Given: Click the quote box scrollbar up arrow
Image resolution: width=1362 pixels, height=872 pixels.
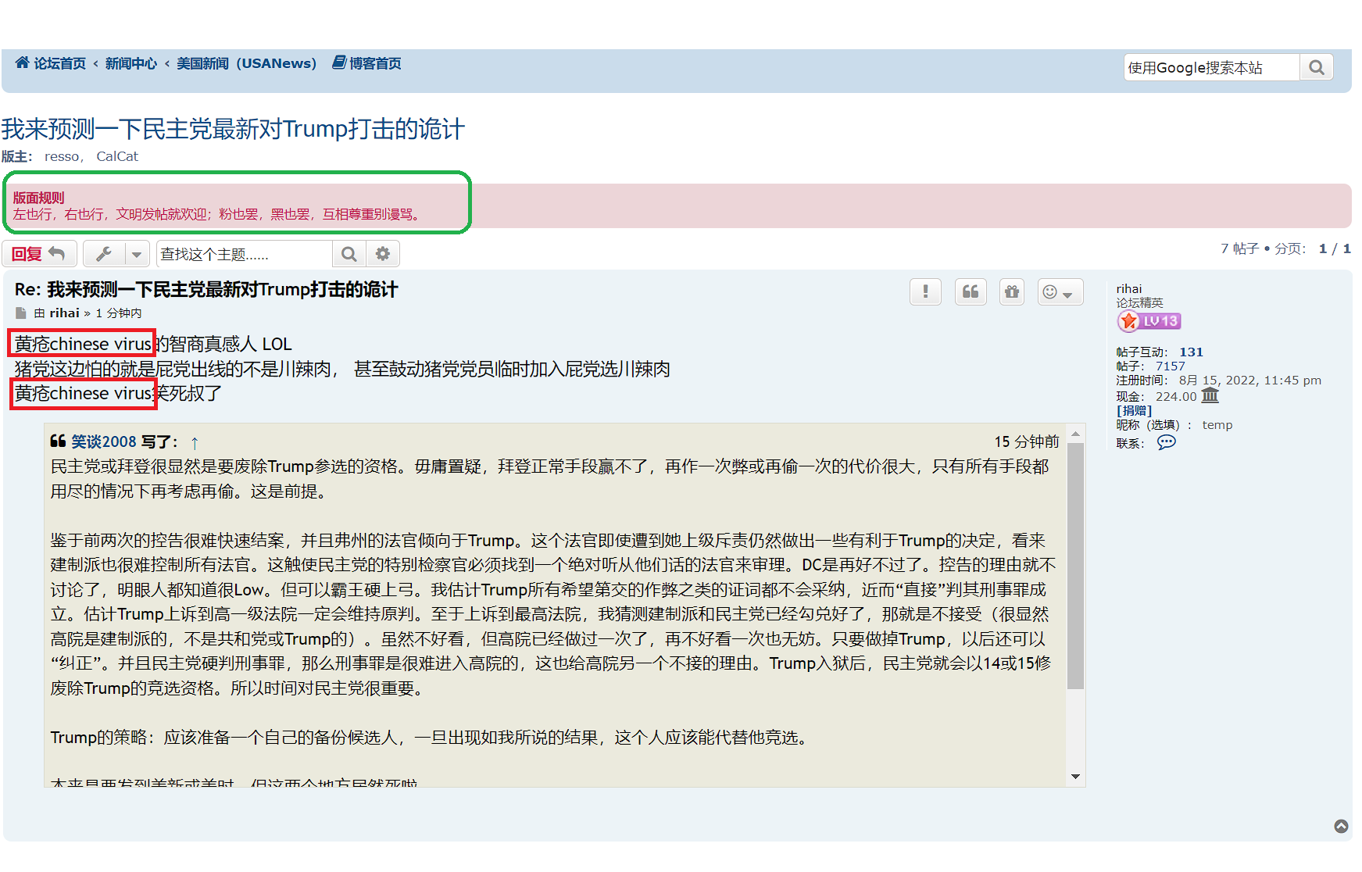Looking at the screenshot, I should point(1076,434).
